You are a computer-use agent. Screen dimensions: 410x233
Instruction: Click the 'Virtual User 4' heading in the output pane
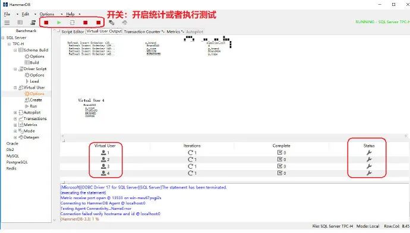(x=91, y=100)
